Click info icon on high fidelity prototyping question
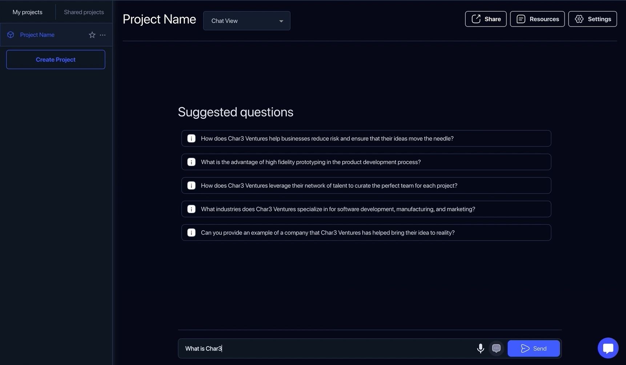626x365 pixels. pos(191,162)
